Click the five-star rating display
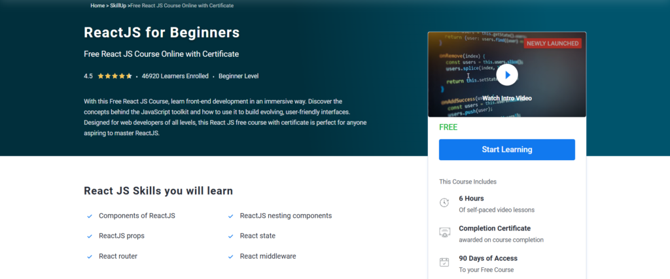The image size is (670, 279). tap(115, 76)
